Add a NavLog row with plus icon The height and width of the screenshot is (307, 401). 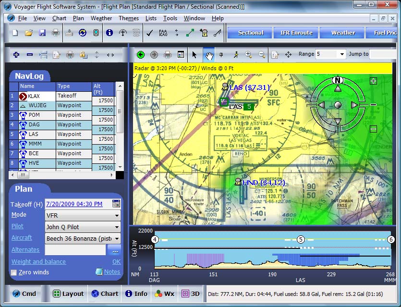click(x=16, y=54)
